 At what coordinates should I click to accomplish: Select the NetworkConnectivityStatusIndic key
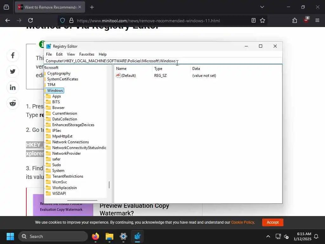[x=79, y=147]
